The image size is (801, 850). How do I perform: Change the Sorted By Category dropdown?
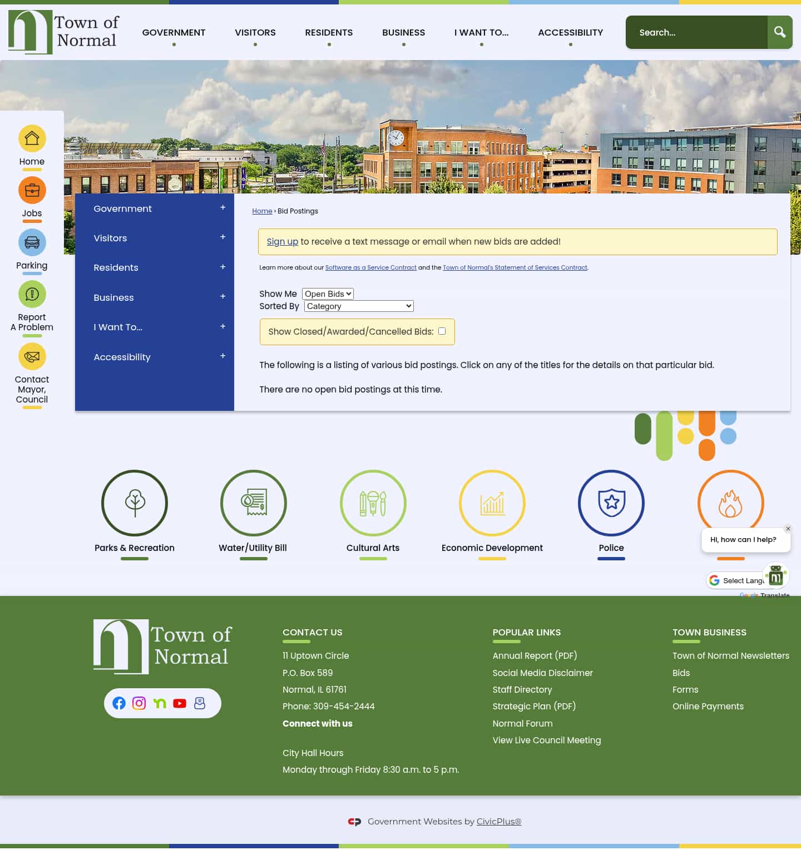pos(358,306)
